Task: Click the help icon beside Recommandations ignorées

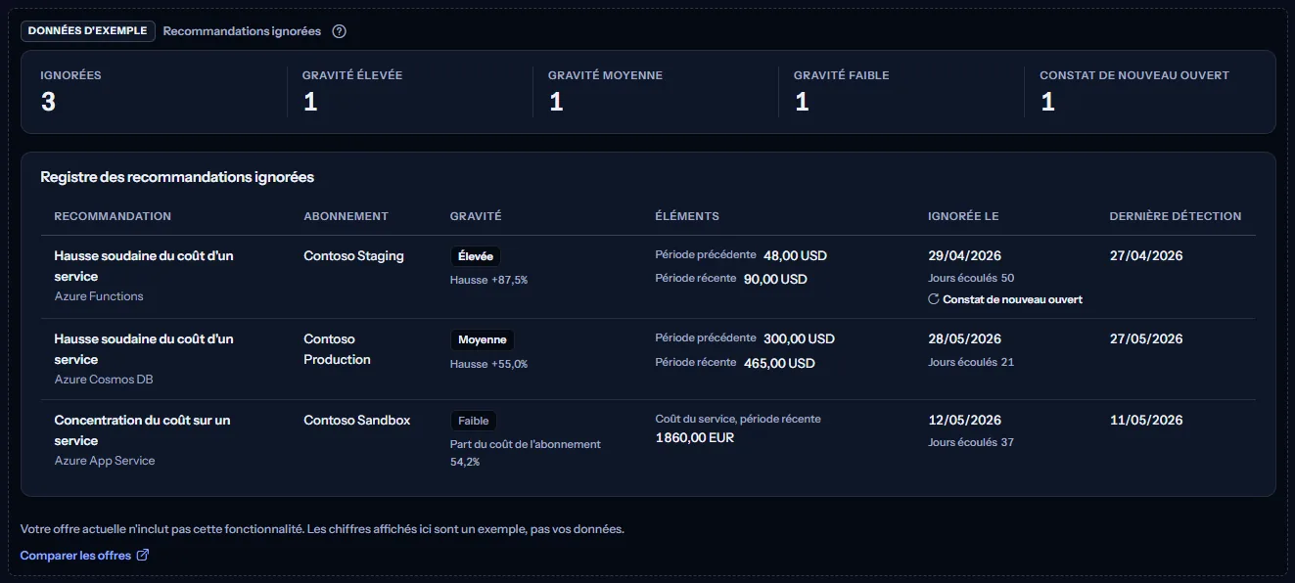Action: click(339, 31)
